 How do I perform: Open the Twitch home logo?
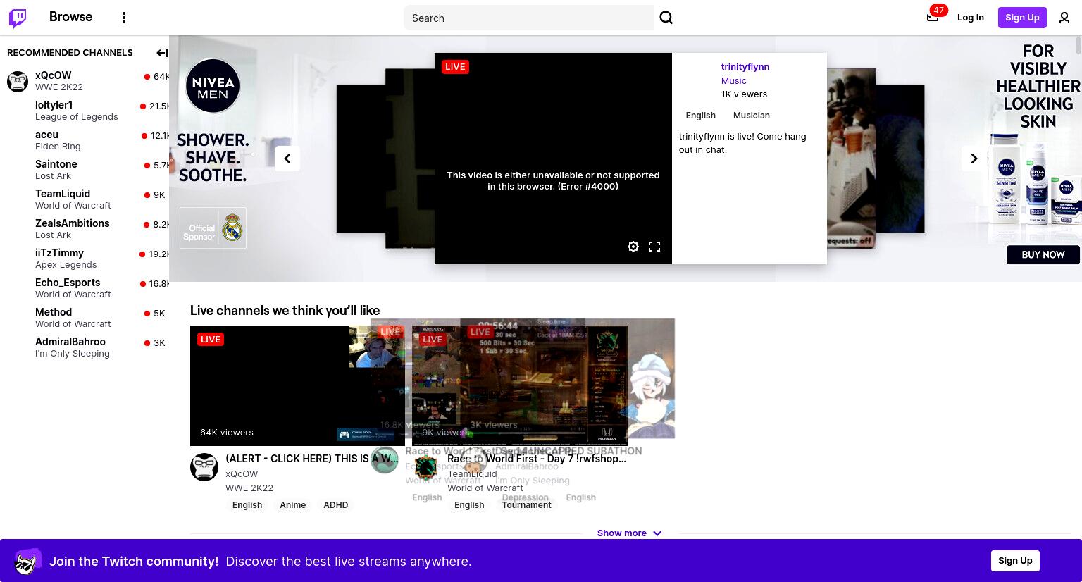tap(18, 18)
